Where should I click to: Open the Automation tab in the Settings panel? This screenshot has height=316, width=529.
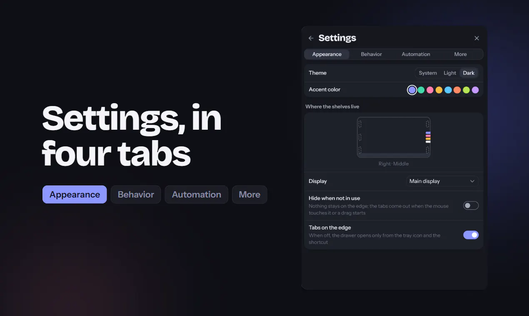(416, 54)
